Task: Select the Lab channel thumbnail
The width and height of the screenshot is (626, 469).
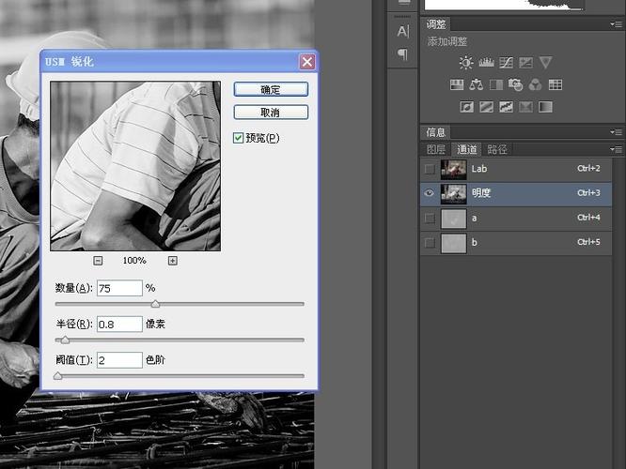Action: 454,170
